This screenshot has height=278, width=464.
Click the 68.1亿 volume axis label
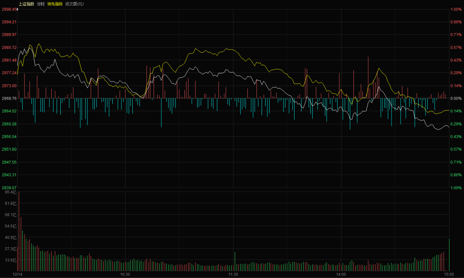(11, 215)
